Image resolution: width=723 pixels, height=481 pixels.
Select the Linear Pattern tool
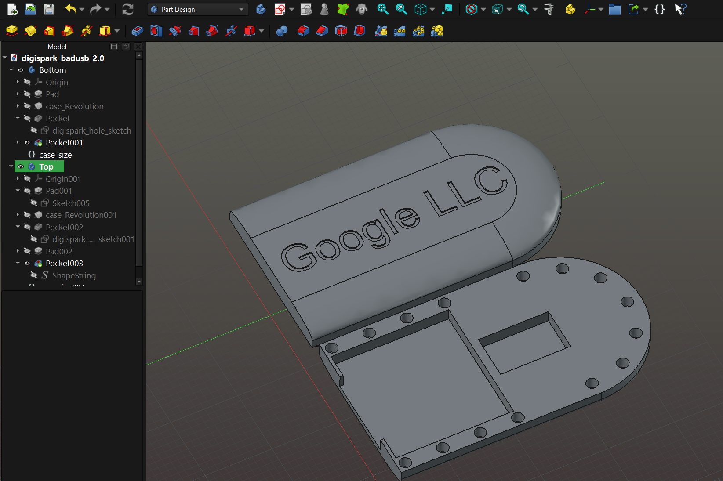400,31
